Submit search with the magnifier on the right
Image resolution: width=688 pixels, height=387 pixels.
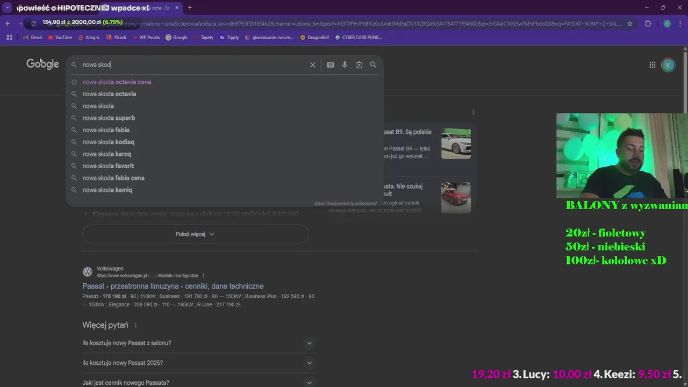(373, 64)
